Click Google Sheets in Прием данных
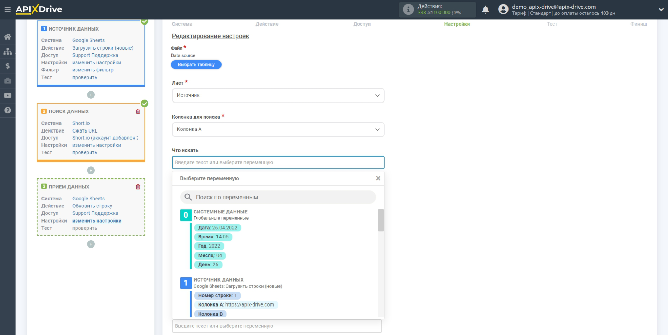Image resolution: width=668 pixels, height=335 pixels. (x=88, y=199)
